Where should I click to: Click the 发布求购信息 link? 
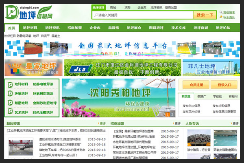coord(222,106)
